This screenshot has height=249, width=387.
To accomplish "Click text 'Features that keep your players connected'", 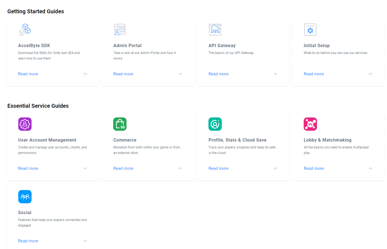I will tap(49, 220).
